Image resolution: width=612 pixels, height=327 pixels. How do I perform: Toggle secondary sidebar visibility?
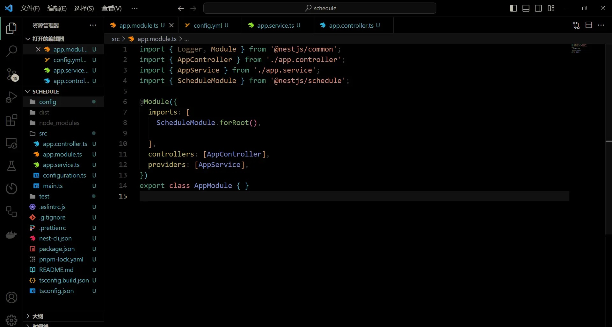click(538, 8)
